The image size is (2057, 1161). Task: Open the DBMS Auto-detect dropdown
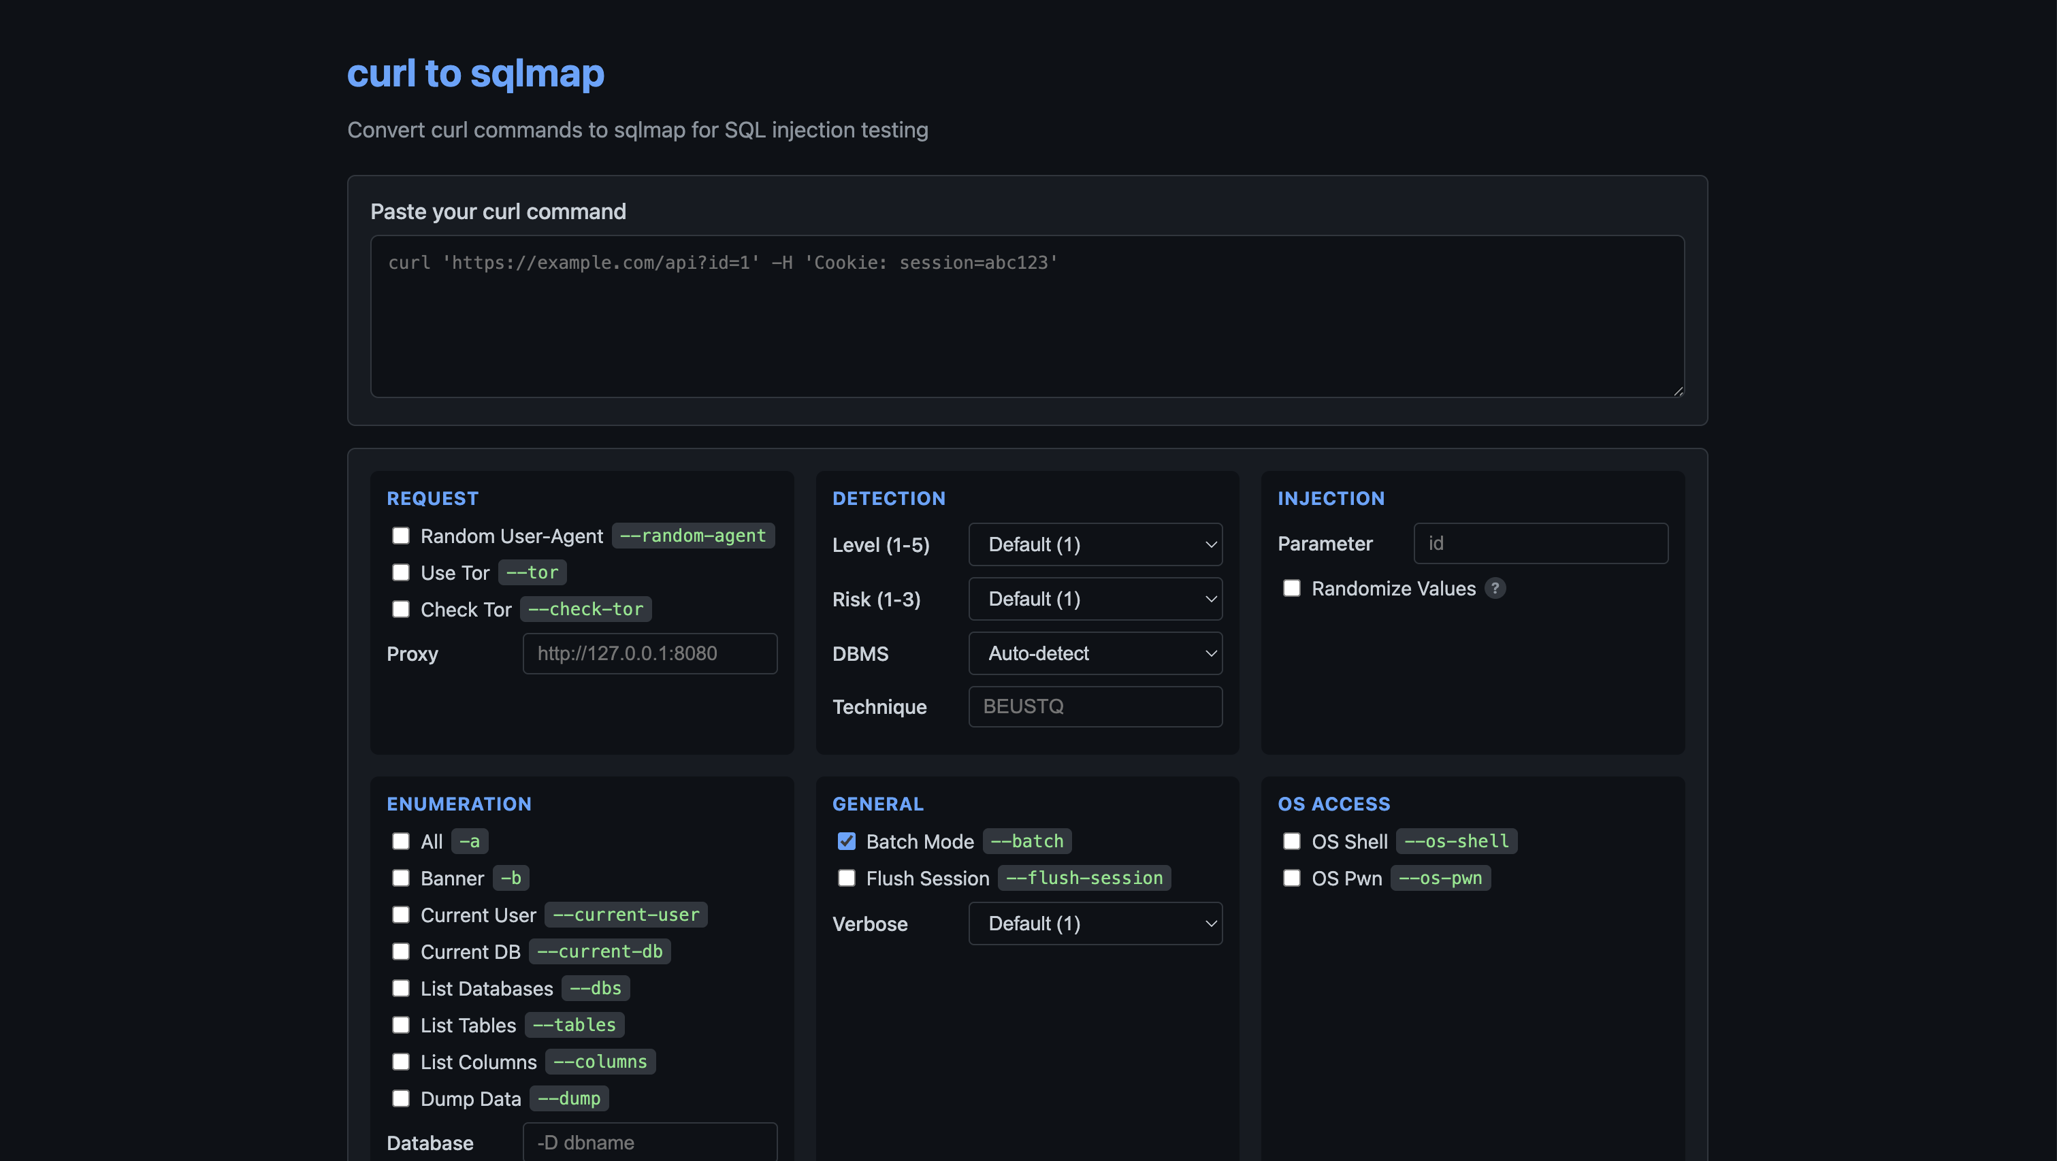tap(1095, 653)
